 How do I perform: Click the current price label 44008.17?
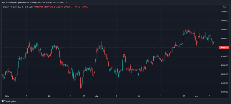(x=224, y=47)
